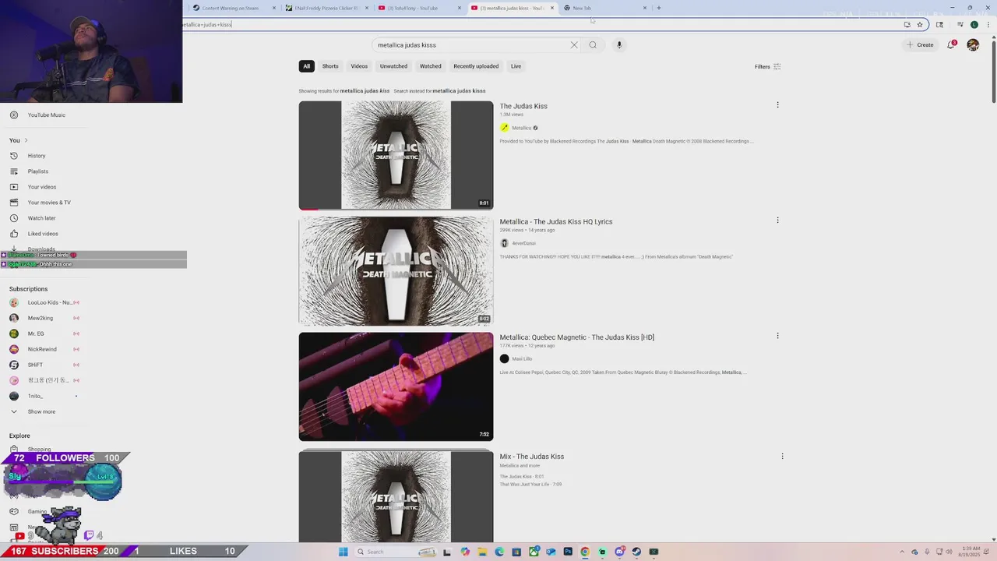
Task: Open Watch later in sidebar
Action: [x=41, y=218]
